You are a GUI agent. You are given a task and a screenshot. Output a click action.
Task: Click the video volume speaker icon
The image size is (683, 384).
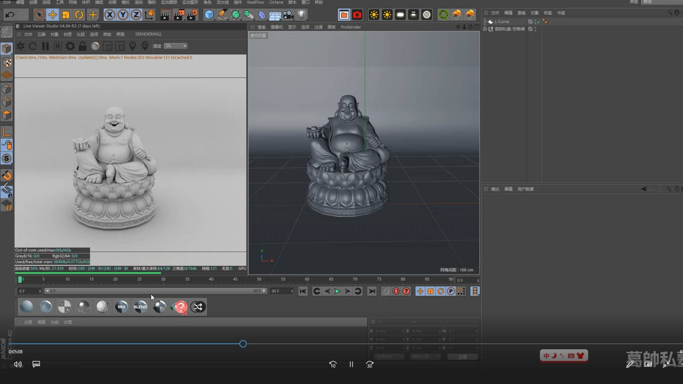[17, 364]
